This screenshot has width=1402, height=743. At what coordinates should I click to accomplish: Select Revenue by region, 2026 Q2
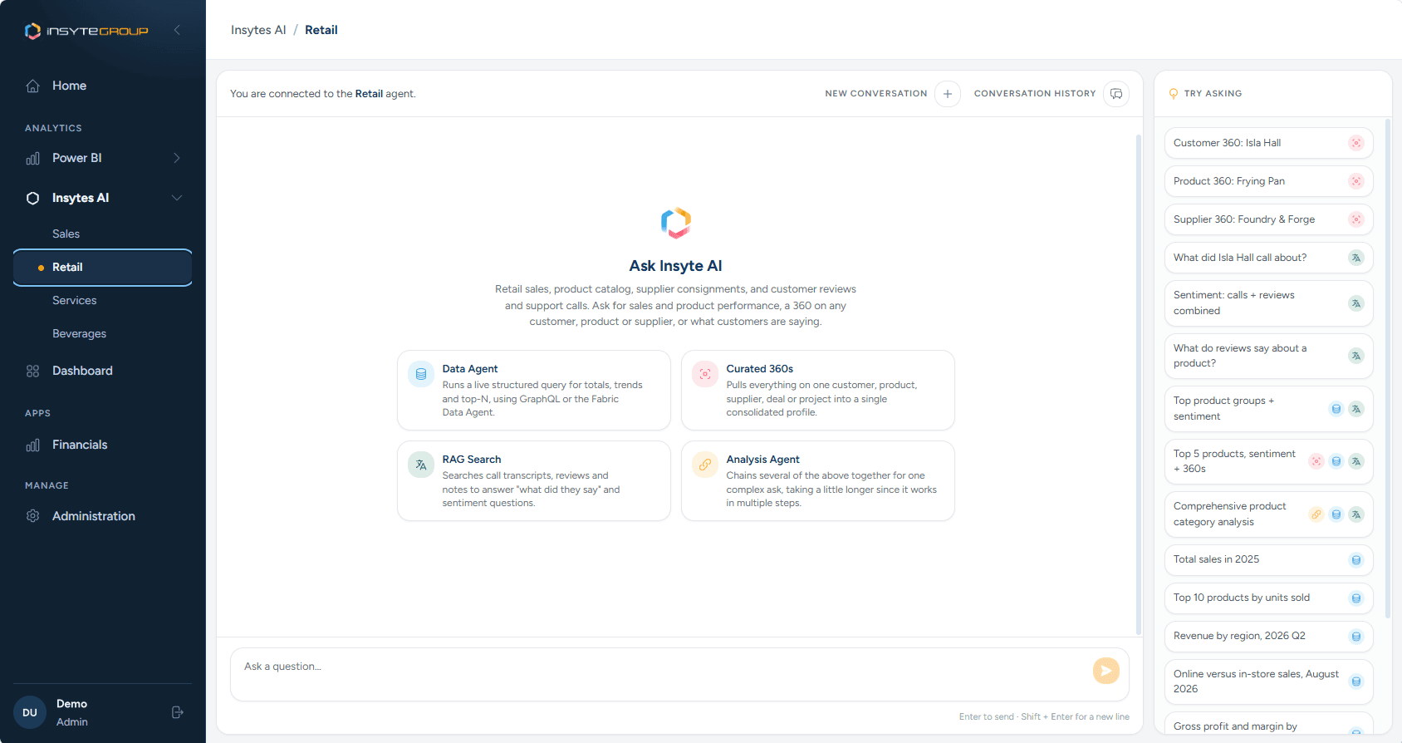coord(1269,637)
